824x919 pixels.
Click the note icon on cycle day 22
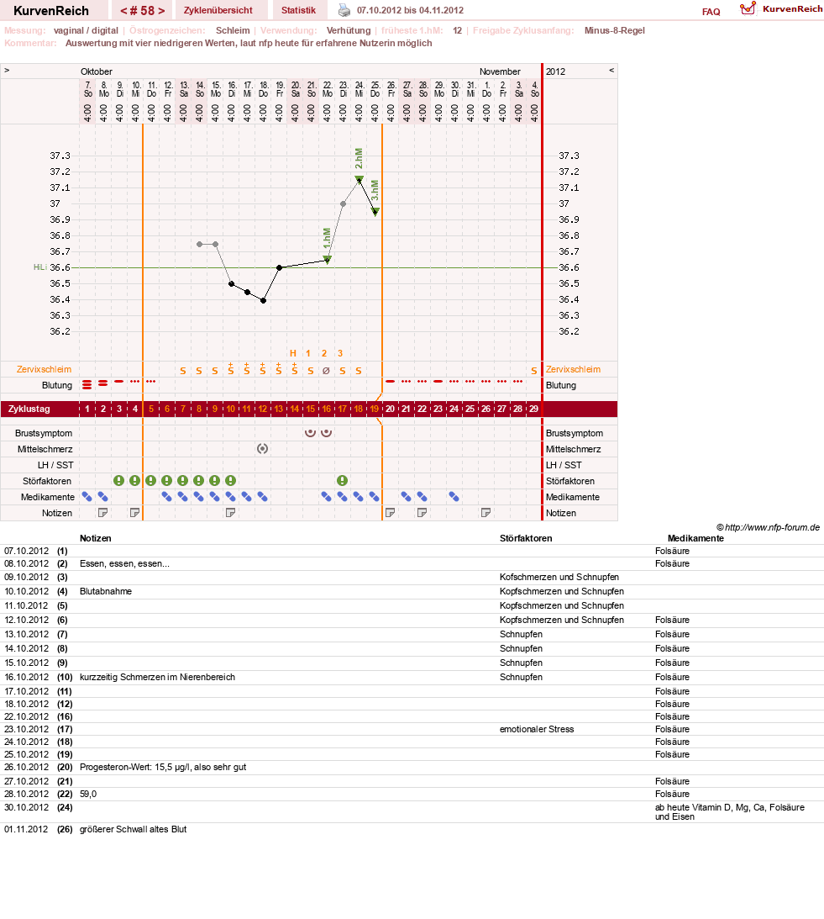click(x=422, y=513)
